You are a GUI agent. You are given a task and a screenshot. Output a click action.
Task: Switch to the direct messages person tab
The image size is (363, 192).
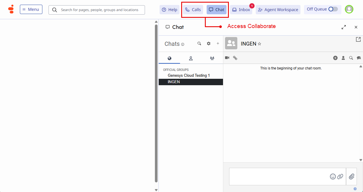[191, 58]
